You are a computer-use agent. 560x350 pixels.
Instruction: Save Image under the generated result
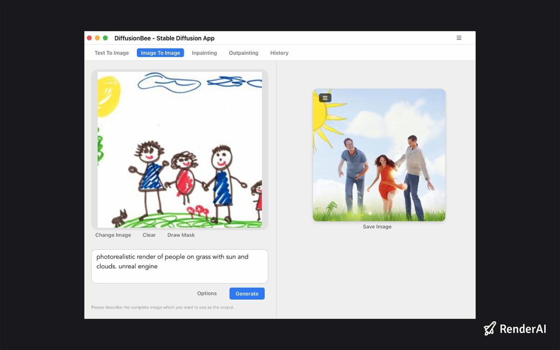[x=377, y=227]
